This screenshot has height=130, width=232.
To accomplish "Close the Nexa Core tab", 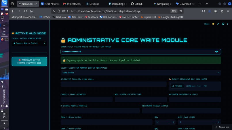I will pyautogui.click(x=36, y=4).
